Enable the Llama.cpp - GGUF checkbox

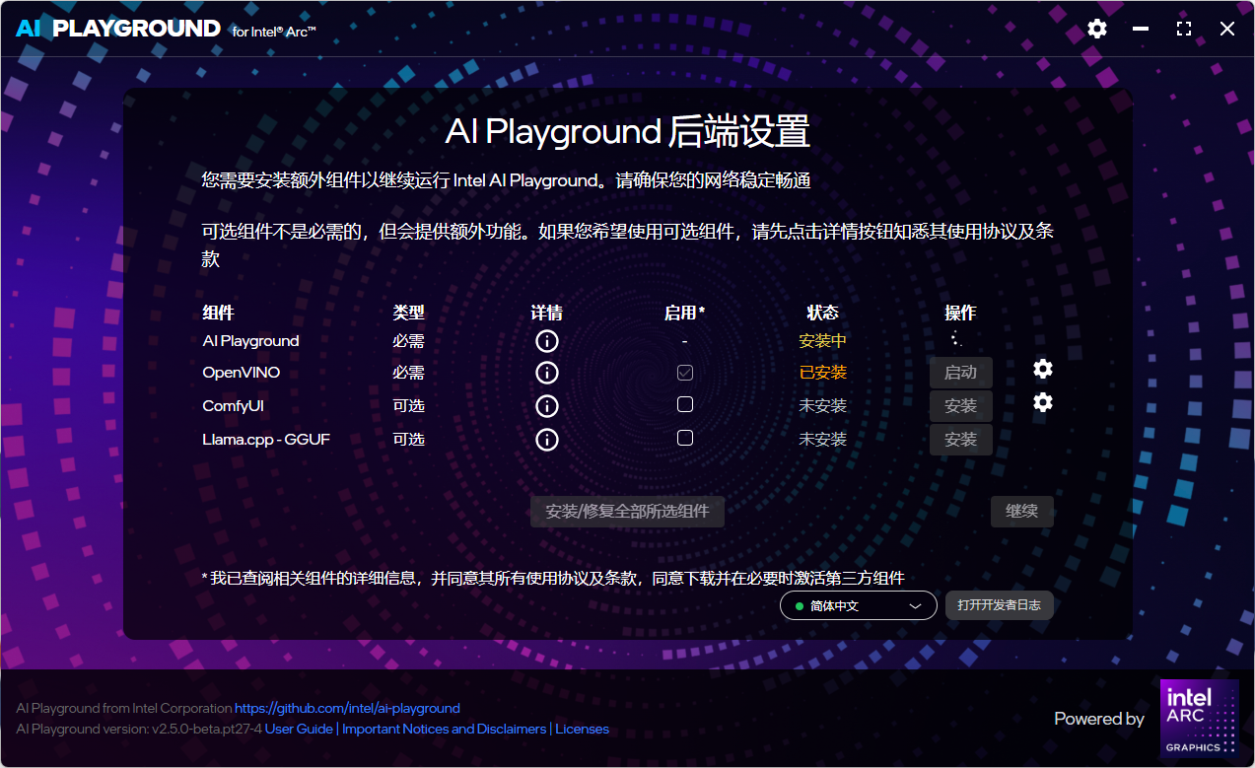pyautogui.click(x=685, y=438)
